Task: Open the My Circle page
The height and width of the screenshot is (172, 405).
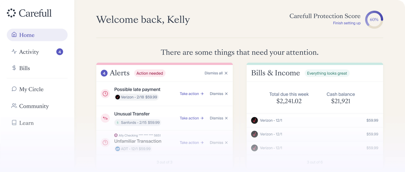Action: pos(31,89)
